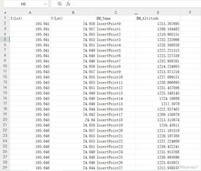Select cell containing InsertPoint18

(x=116, y=120)
